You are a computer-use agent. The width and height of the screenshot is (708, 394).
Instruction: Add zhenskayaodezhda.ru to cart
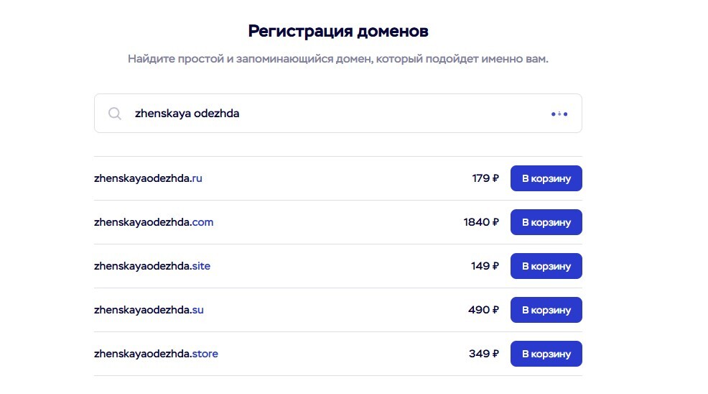[x=546, y=178]
